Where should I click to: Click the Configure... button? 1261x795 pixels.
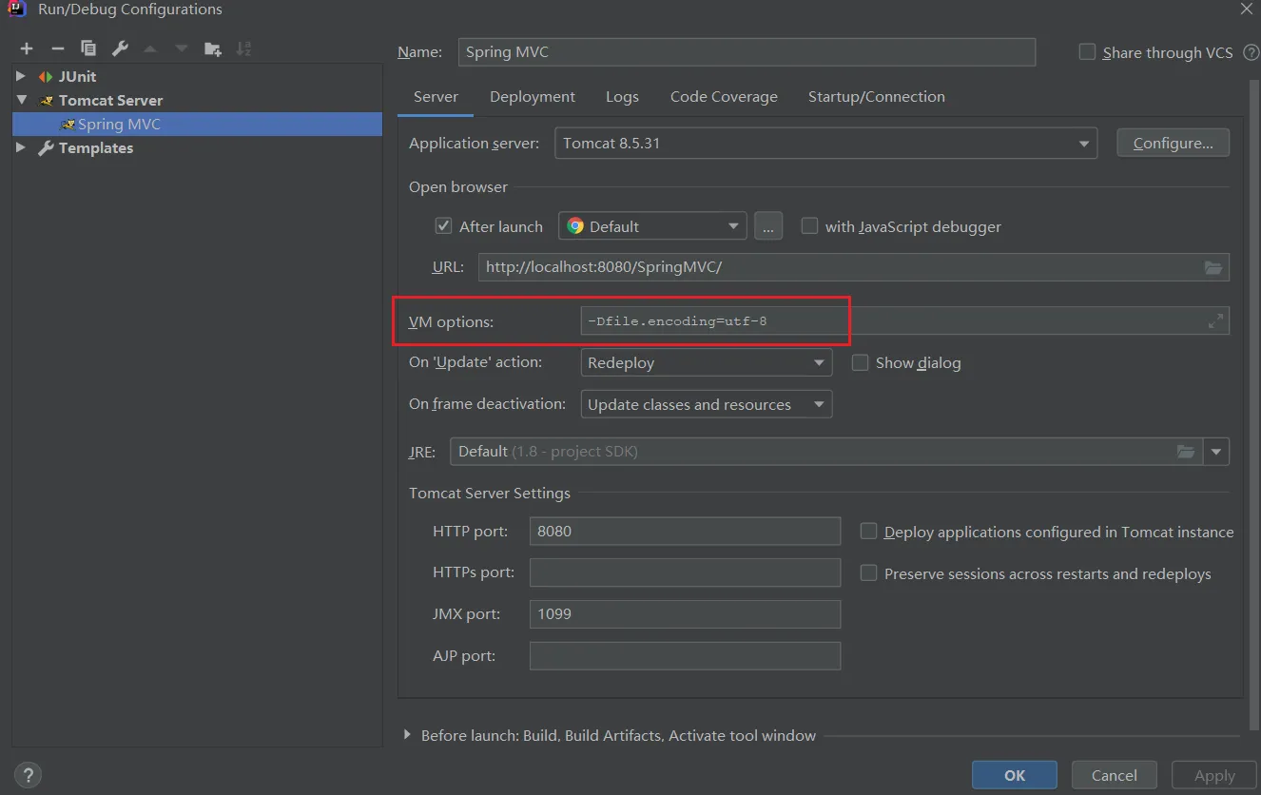click(x=1173, y=144)
